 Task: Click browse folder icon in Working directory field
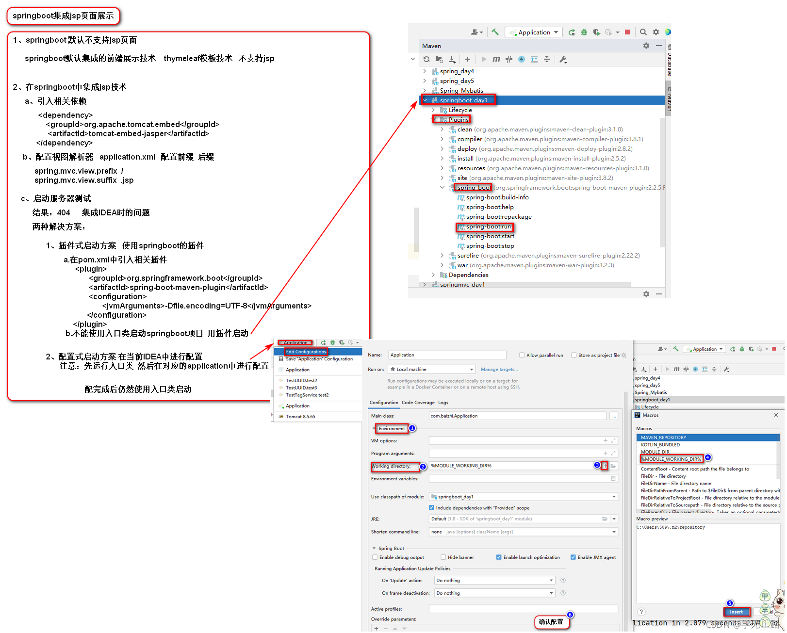(613, 466)
